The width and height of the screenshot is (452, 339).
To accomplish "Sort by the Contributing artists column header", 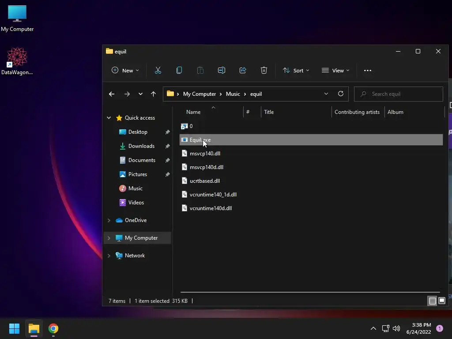I will 358,112.
